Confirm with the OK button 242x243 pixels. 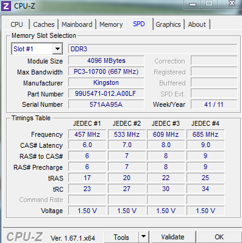(219, 237)
